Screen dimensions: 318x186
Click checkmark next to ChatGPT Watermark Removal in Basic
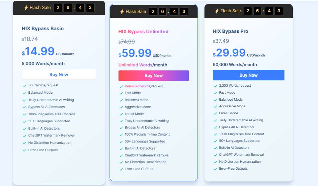pos(25,136)
